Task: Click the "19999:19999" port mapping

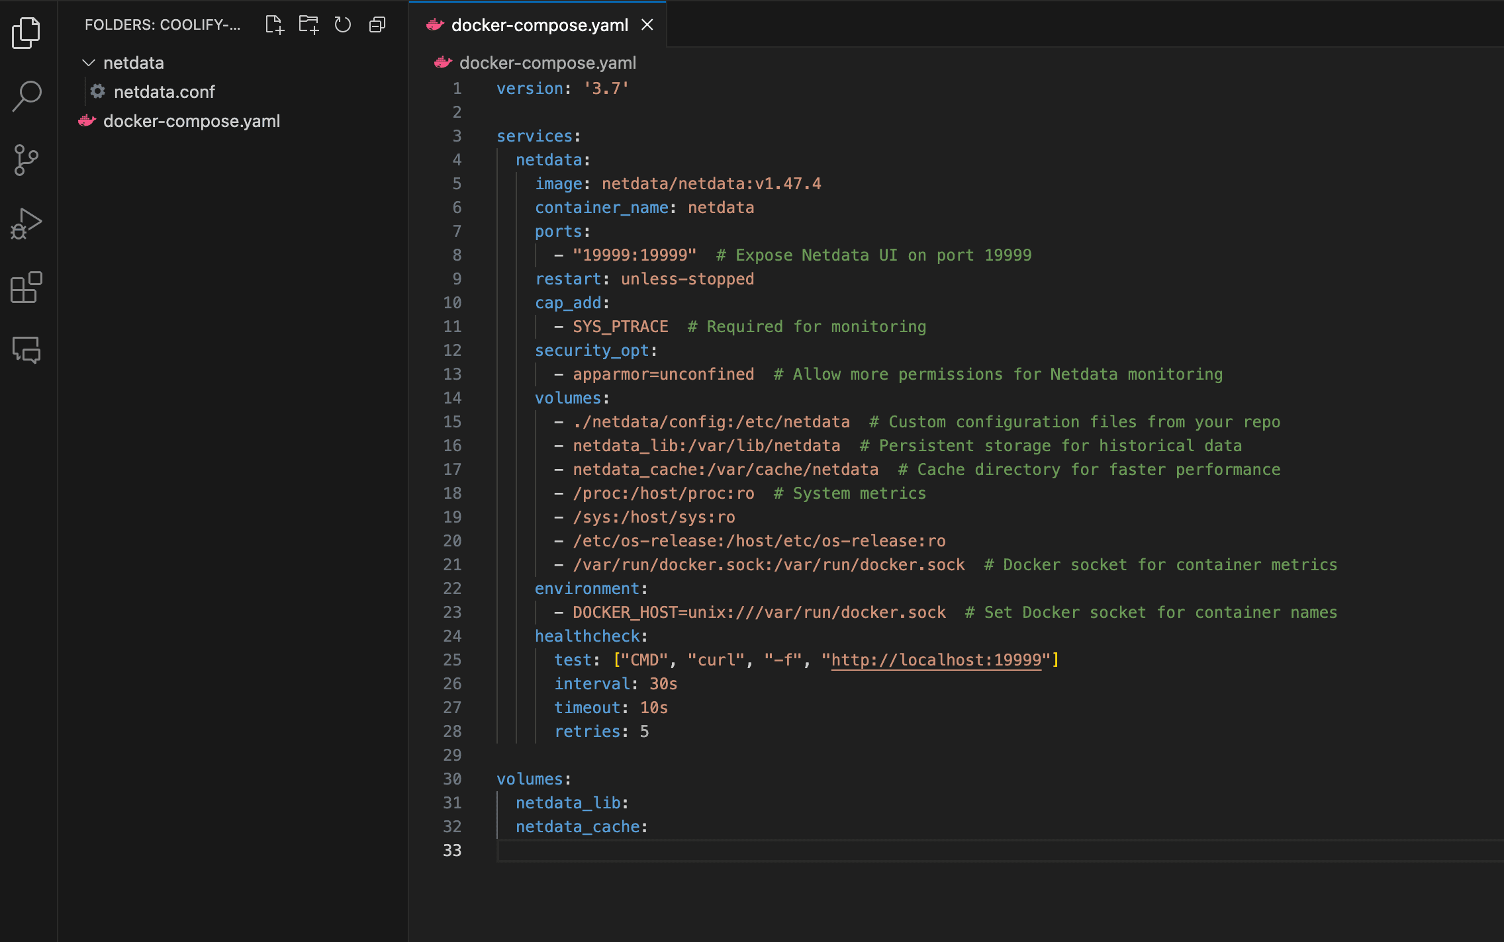Action: (x=635, y=255)
